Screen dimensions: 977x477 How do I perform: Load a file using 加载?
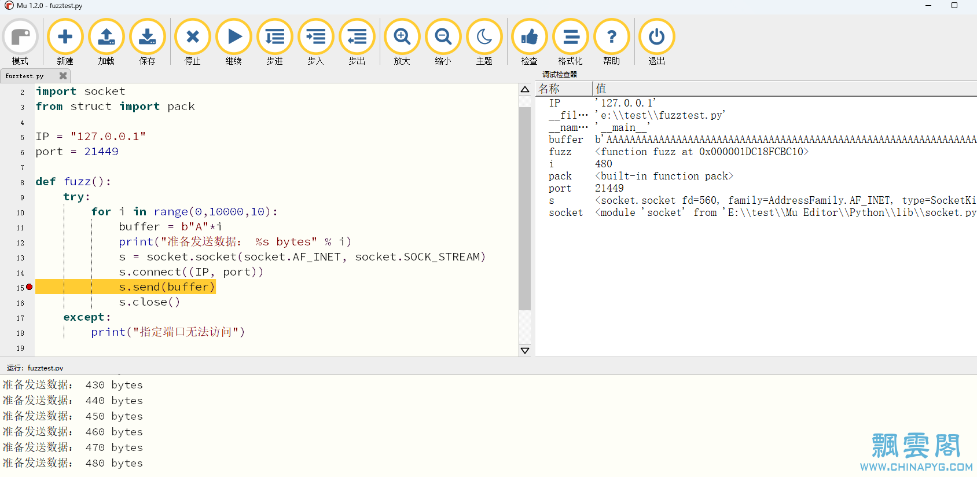[x=106, y=42]
